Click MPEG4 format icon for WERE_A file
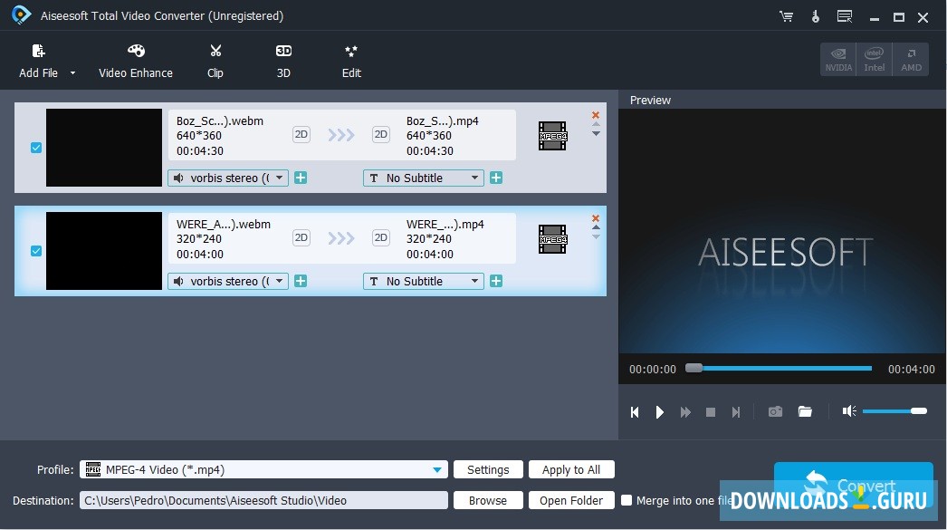947x530 pixels. pos(552,239)
